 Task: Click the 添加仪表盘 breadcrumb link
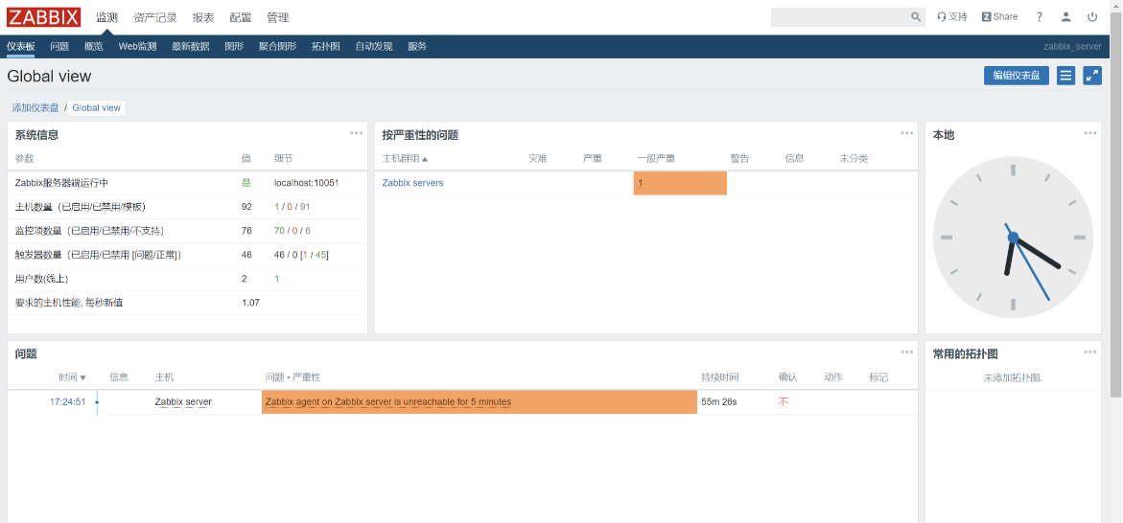pyautogui.click(x=35, y=108)
